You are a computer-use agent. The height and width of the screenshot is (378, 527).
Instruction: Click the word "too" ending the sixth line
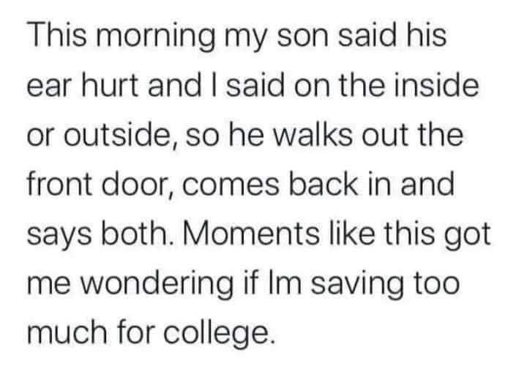476,283
